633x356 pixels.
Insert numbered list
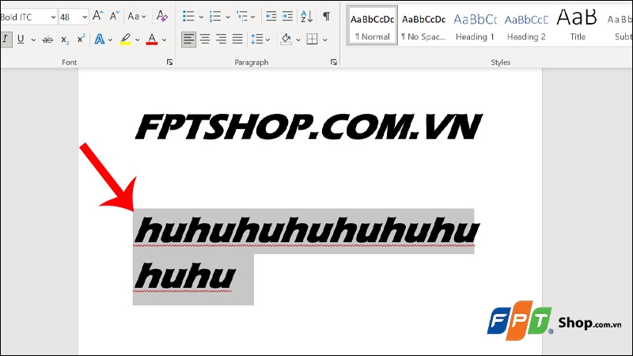[215, 16]
